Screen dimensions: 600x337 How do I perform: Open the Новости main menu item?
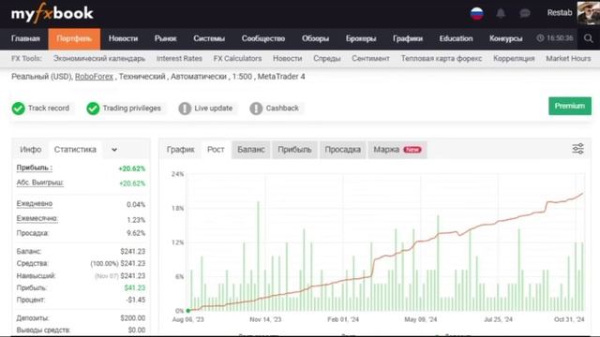[123, 38]
